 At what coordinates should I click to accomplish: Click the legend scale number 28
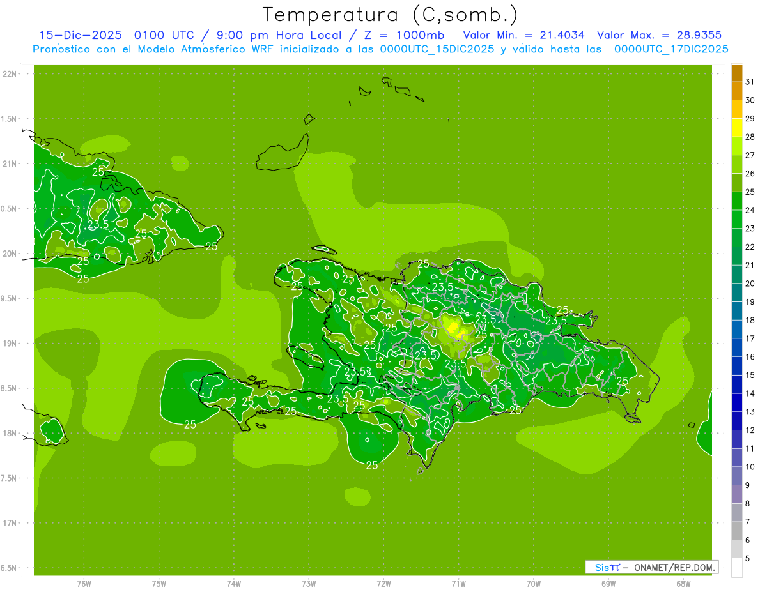pyautogui.click(x=750, y=137)
